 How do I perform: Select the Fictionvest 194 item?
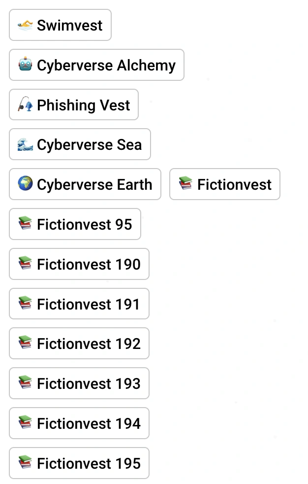[79, 423]
